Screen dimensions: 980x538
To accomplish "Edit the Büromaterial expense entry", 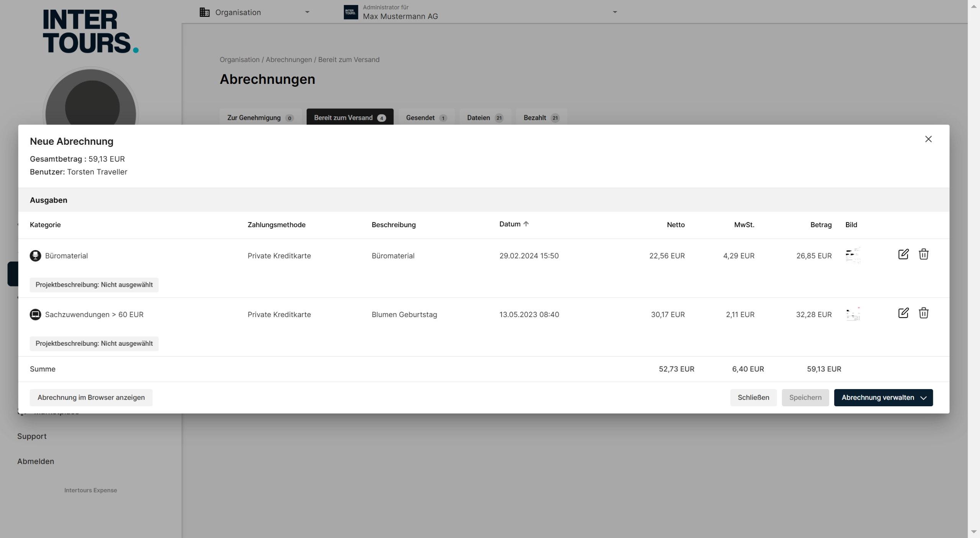I will 903,254.
